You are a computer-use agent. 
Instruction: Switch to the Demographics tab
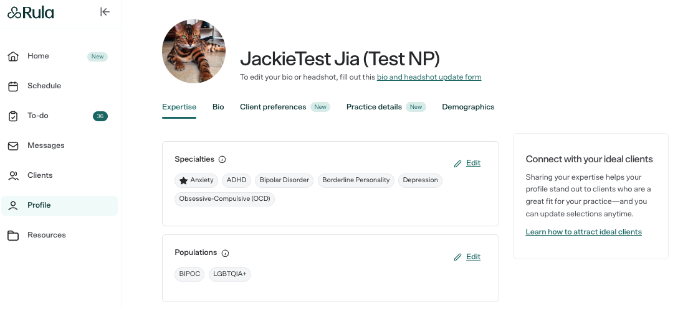(x=468, y=107)
